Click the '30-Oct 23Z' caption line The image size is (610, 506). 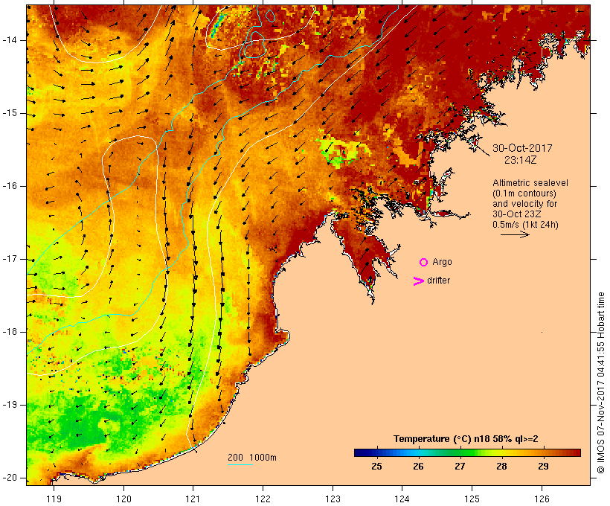516,214
